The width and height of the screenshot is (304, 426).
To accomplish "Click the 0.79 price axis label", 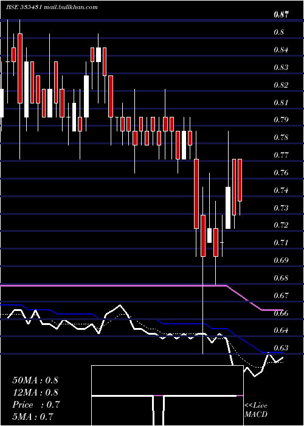I will (x=281, y=120).
